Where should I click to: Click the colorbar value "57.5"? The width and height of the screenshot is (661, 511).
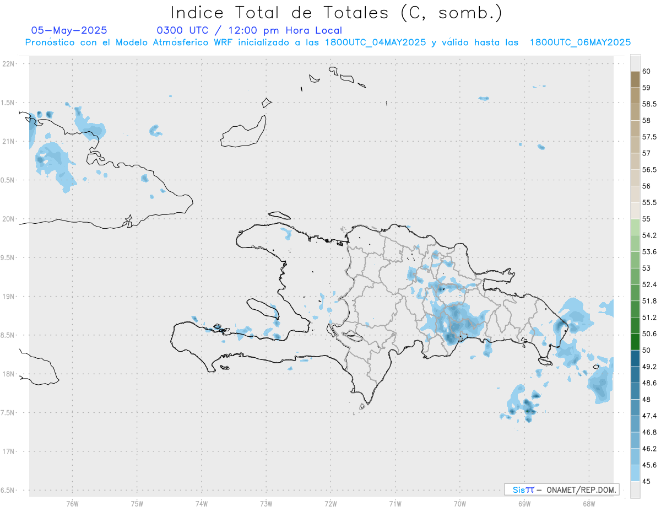649,137
